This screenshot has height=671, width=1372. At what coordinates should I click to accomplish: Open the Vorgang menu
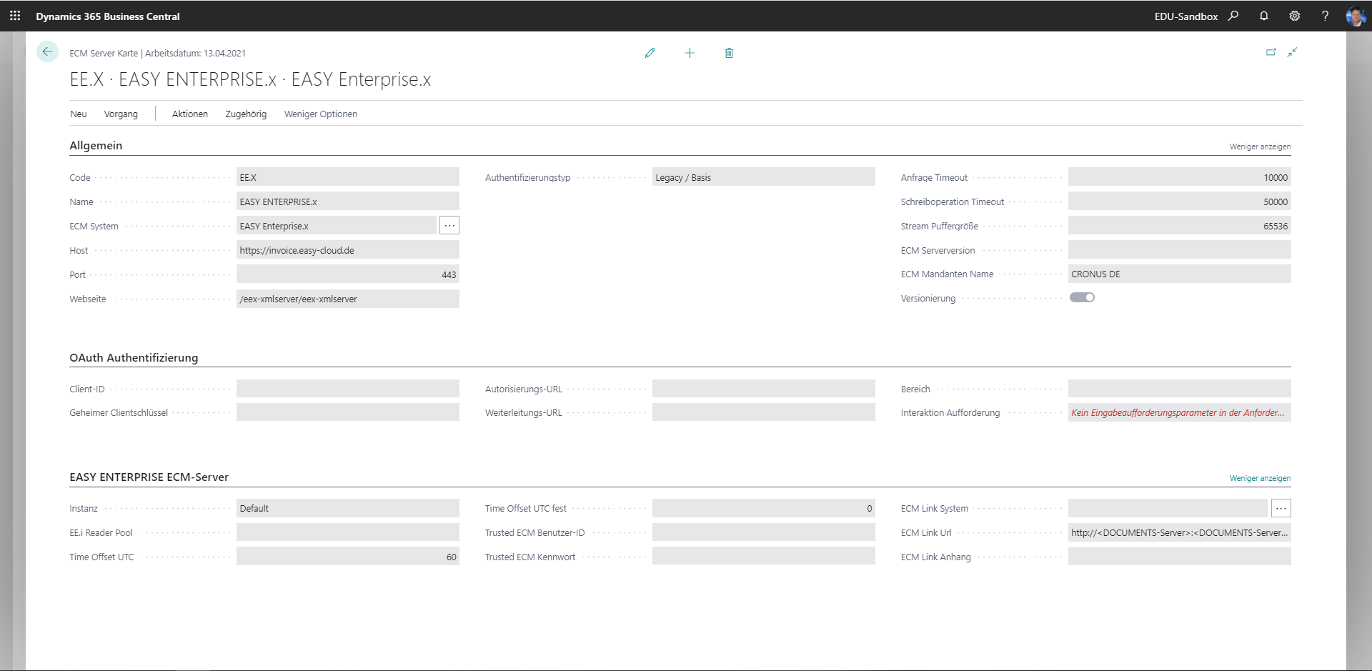(121, 114)
